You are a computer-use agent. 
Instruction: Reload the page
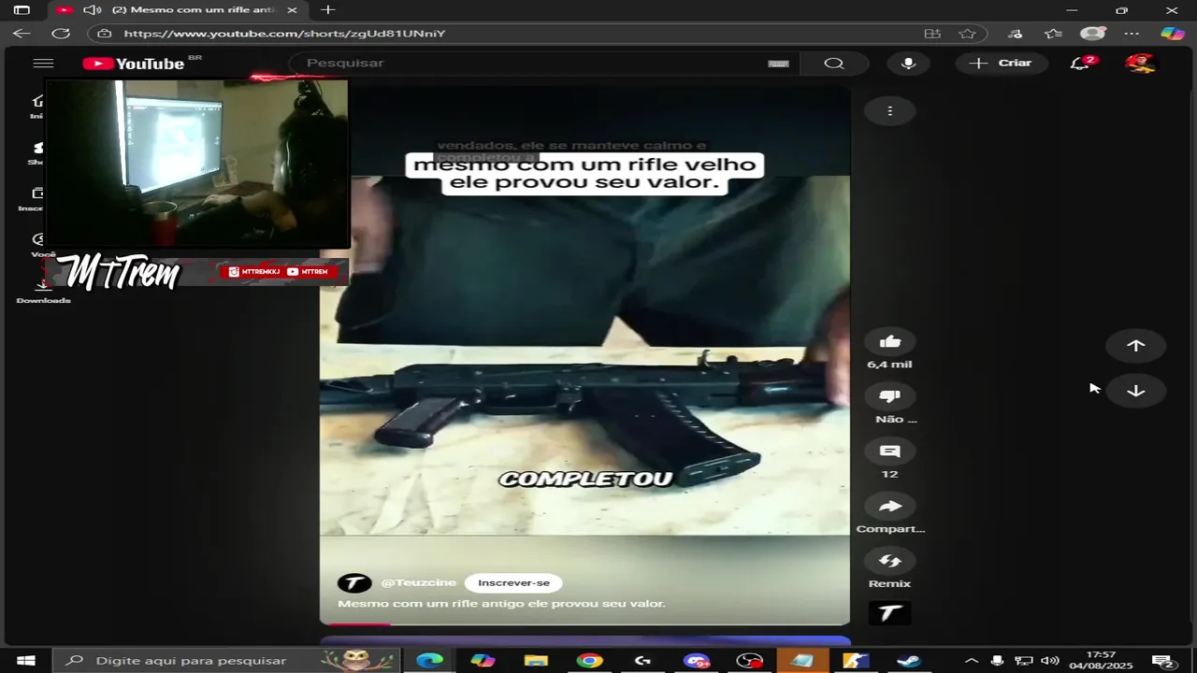[x=61, y=34]
